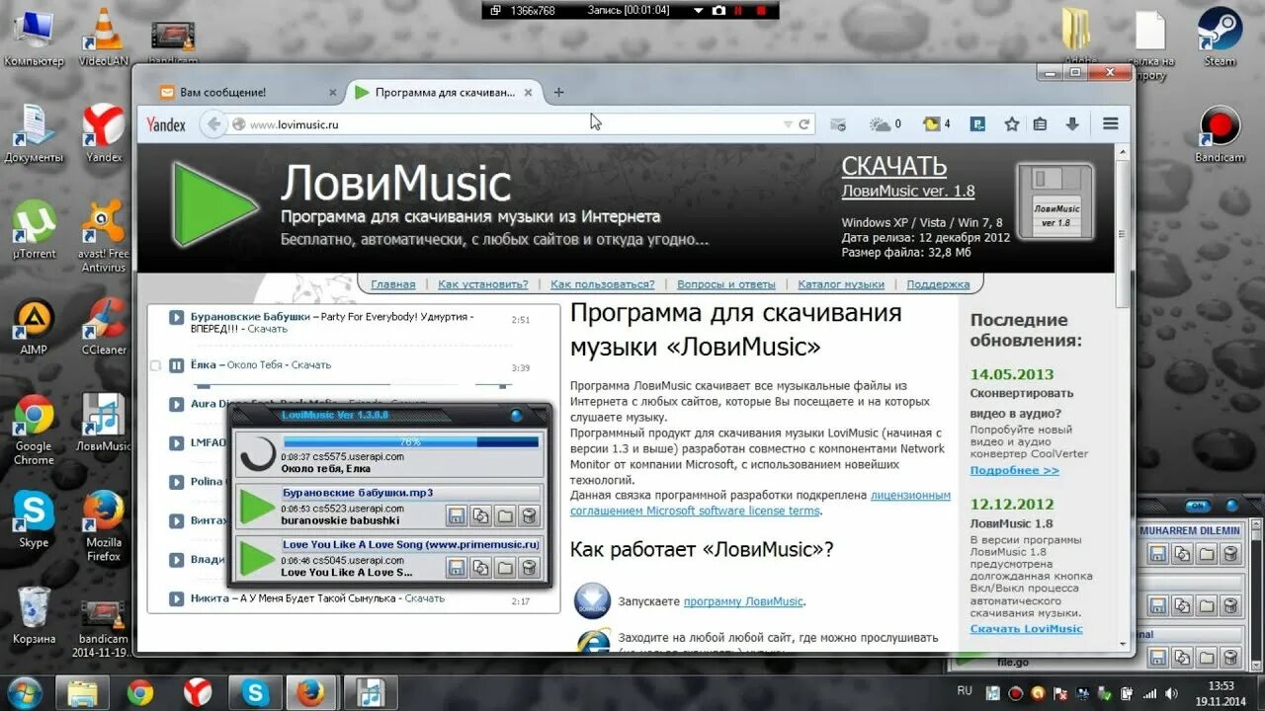Open the Каталог музыки tab
1265x711 pixels.
841,284
